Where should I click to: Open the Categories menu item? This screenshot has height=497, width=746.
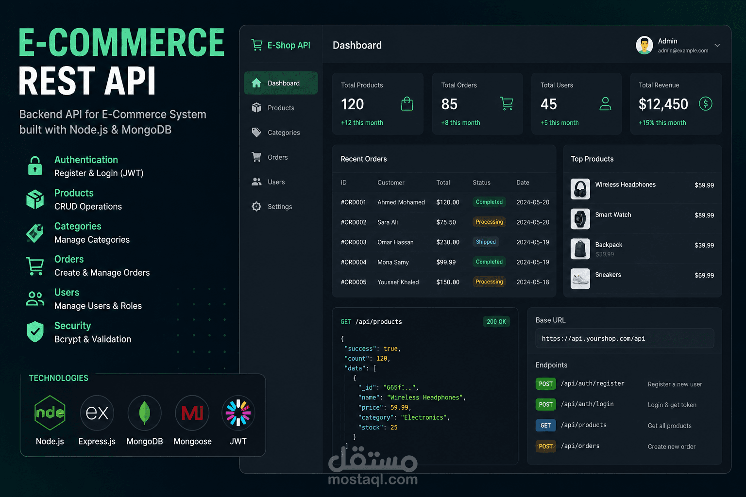point(281,133)
